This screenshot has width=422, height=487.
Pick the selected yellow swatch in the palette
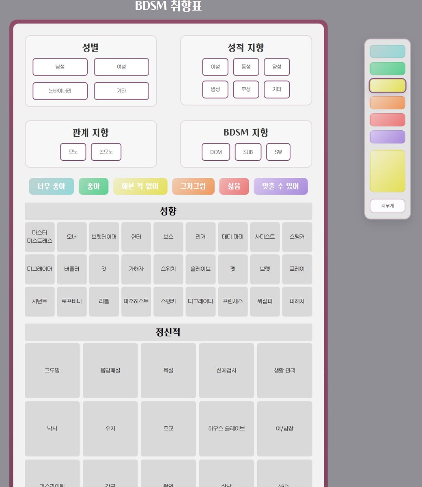pos(387,86)
